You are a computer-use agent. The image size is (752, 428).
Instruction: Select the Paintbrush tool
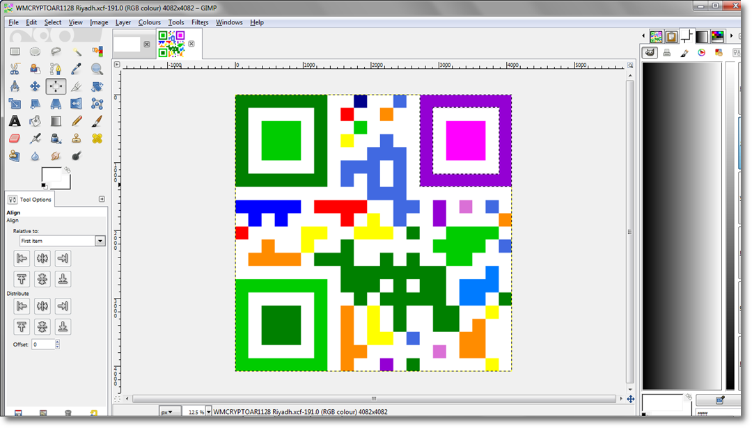(97, 121)
